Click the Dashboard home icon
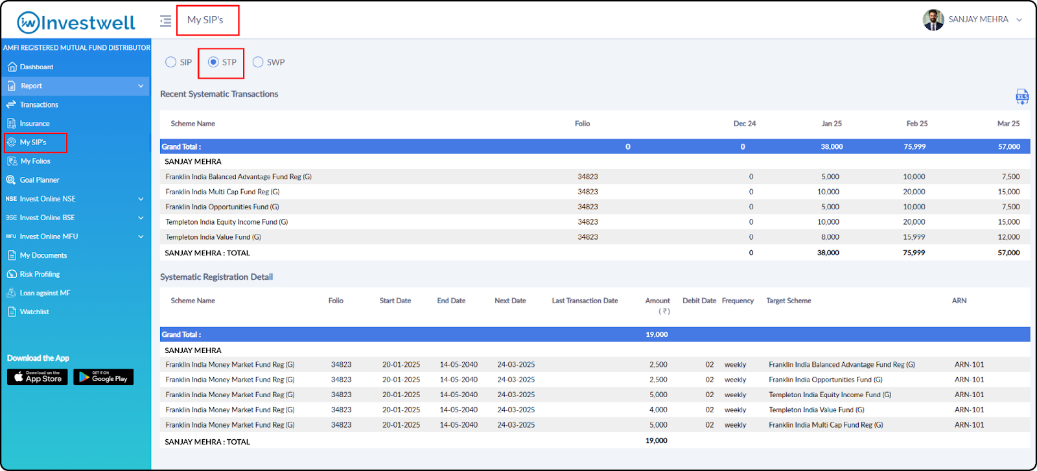Screen dimensions: 1037x471 (12, 67)
